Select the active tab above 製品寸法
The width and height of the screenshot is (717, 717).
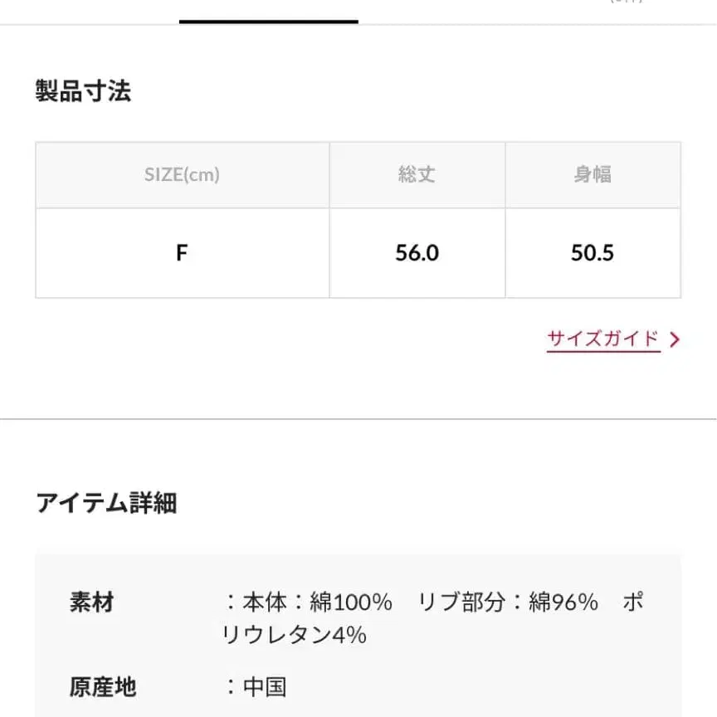coord(267,8)
